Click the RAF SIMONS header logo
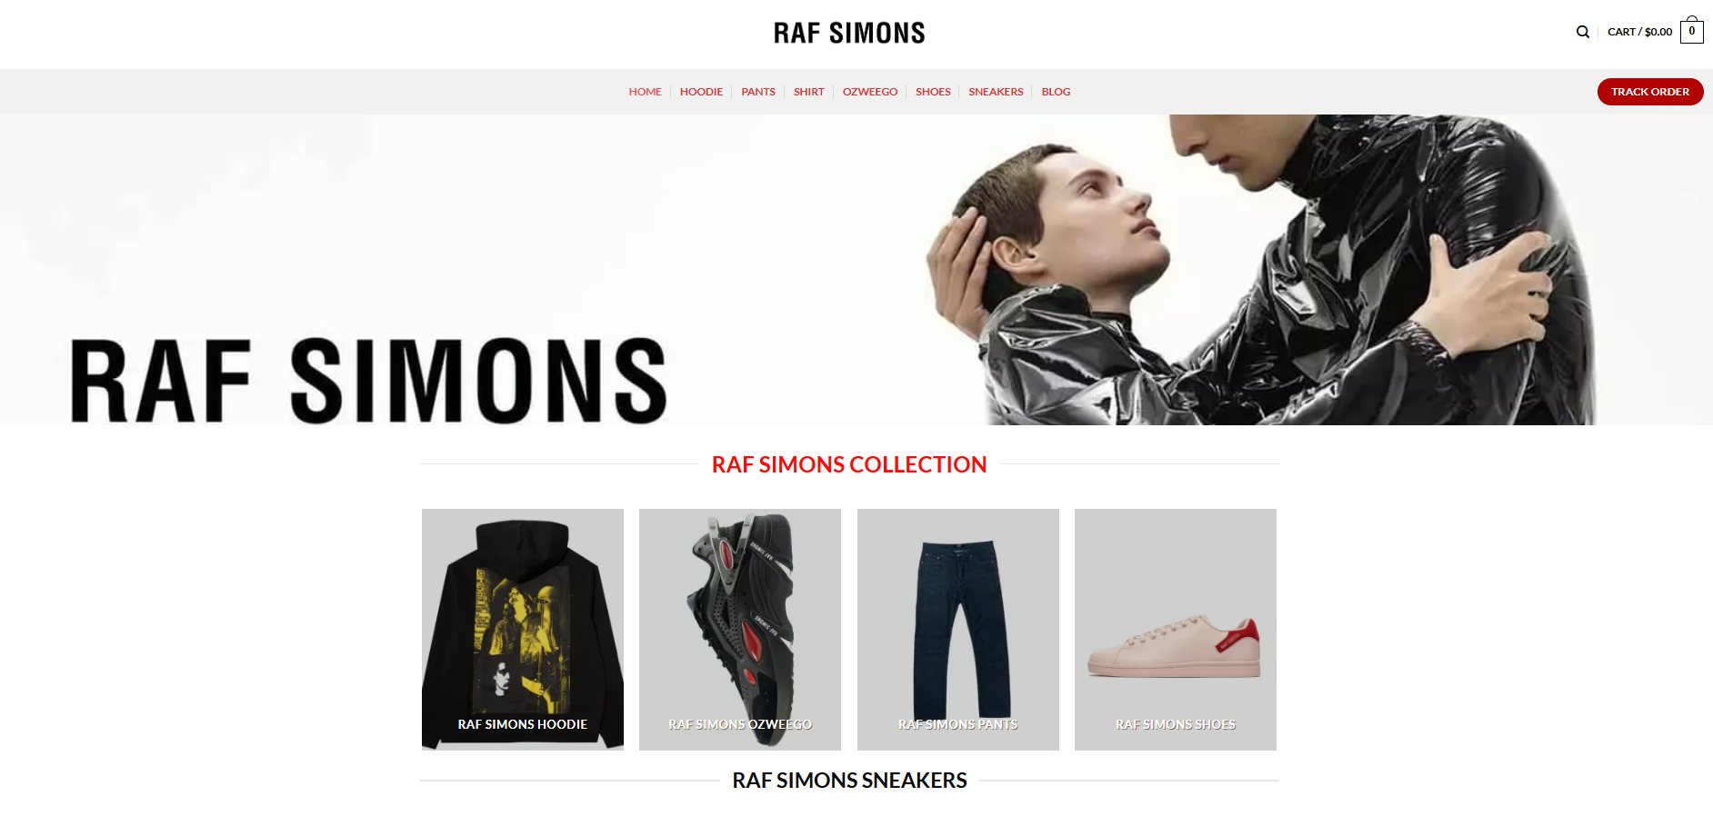1713x826 pixels. click(849, 34)
